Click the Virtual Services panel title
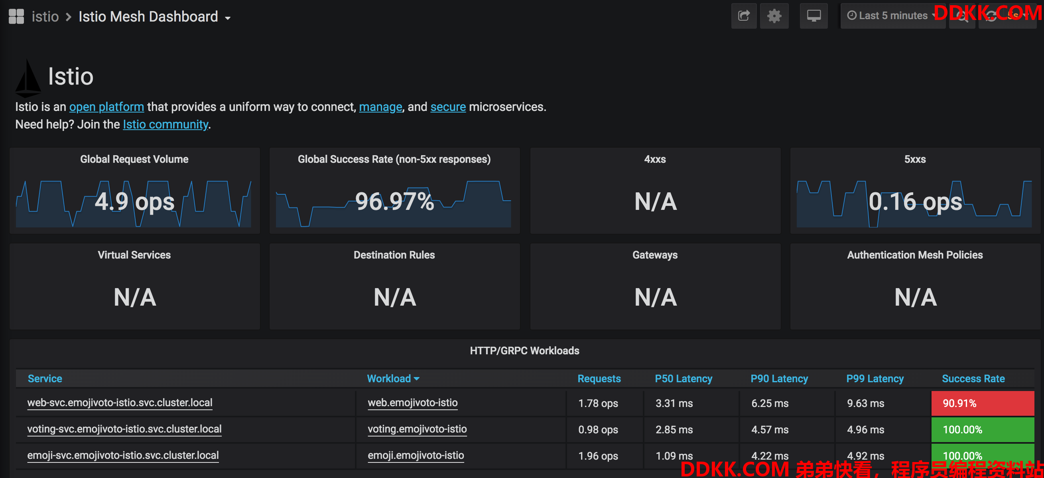 click(134, 255)
